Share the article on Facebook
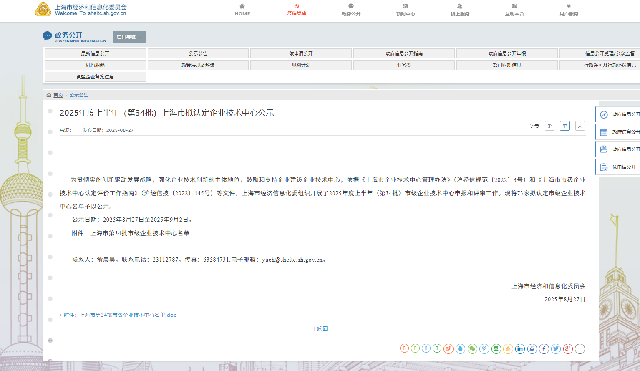Viewport: 640px width, 371px height. 544,349
